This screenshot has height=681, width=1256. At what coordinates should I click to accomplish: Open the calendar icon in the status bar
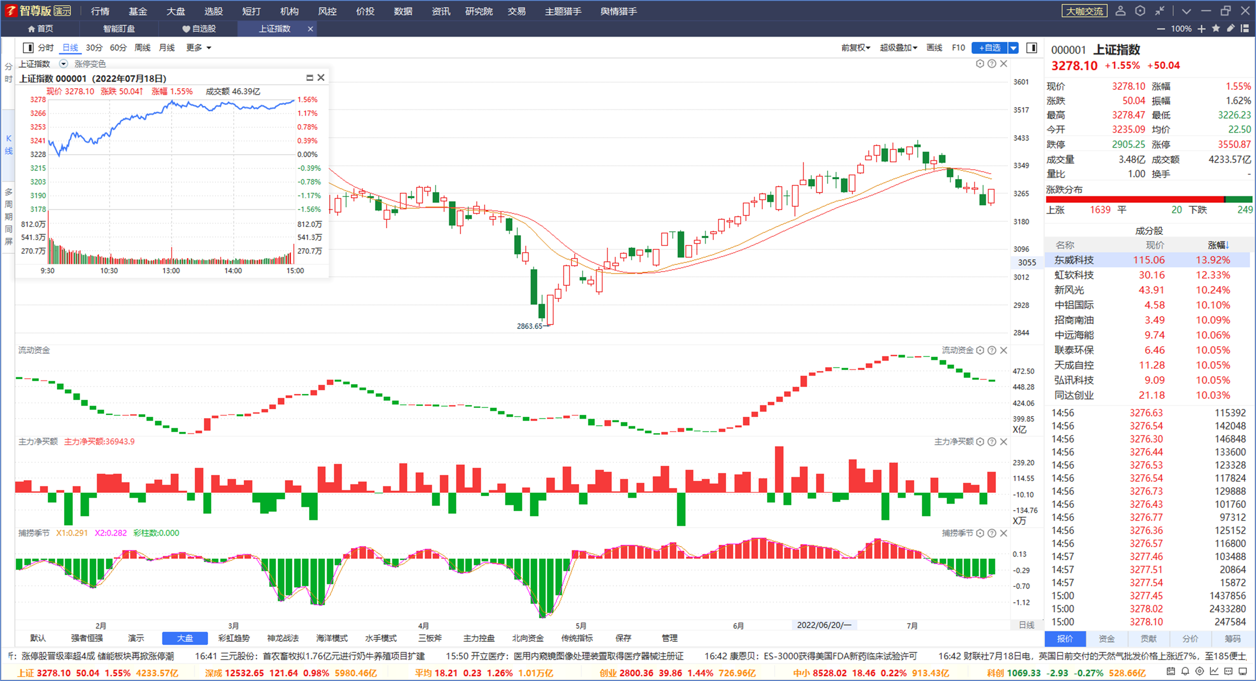pyautogui.click(x=1171, y=672)
